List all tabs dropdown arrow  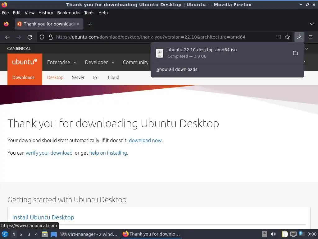pos(312,24)
